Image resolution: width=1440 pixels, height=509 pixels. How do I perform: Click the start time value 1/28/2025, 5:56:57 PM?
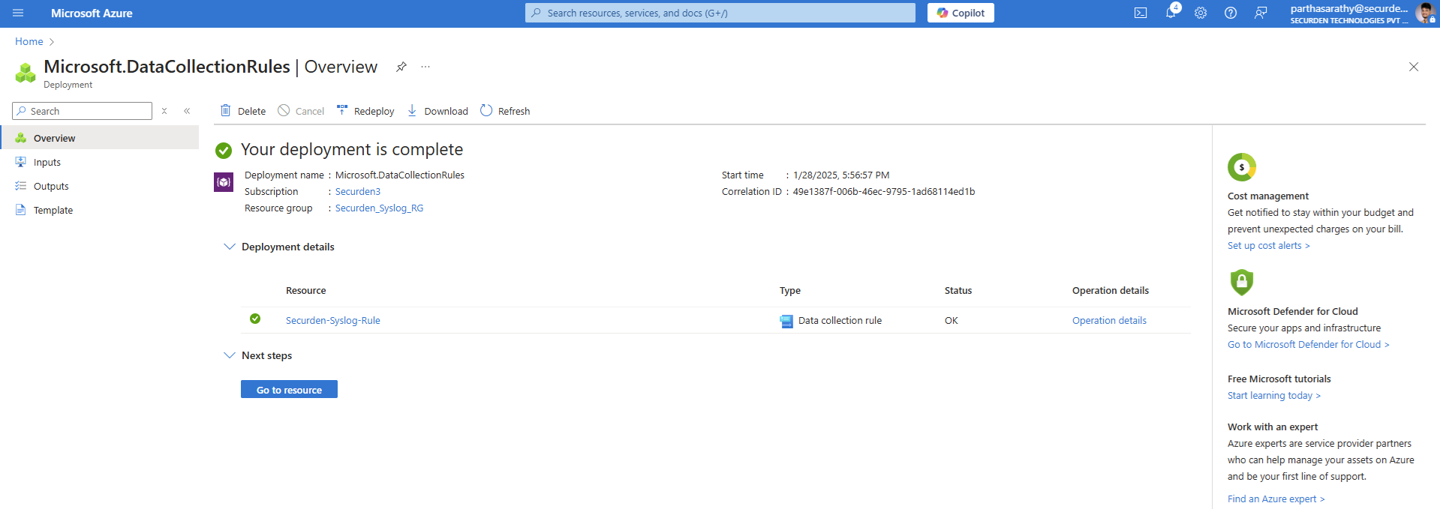point(841,175)
